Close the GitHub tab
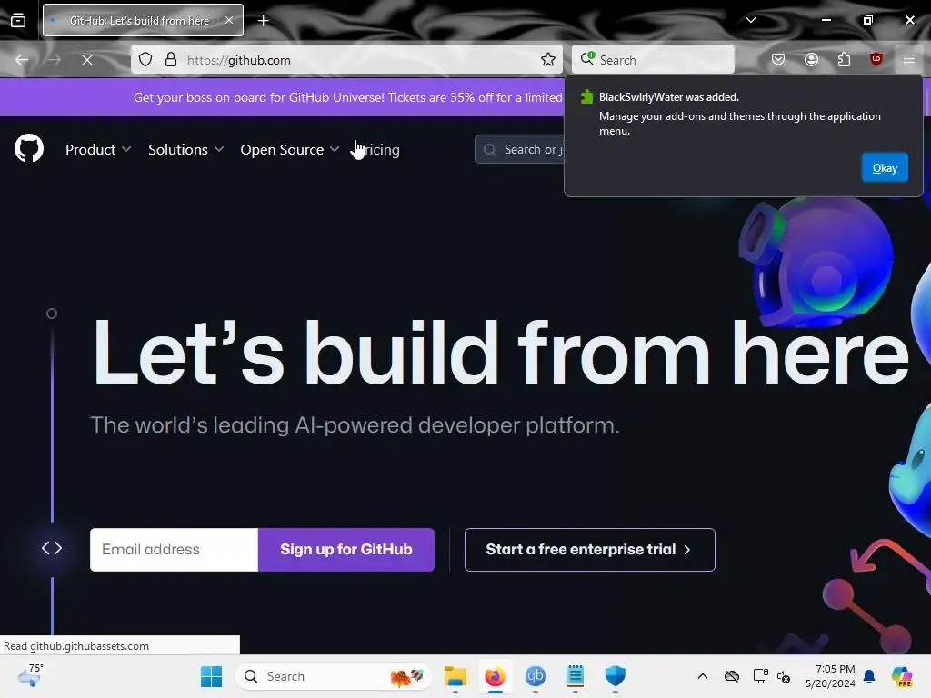 (228, 20)
